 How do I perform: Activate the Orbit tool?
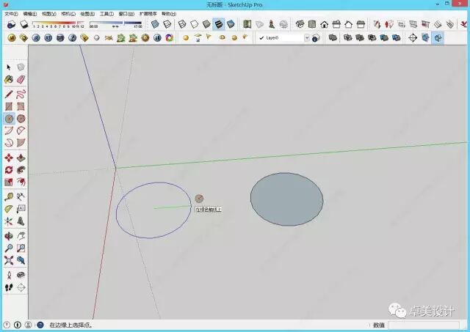click(x=9, y=236)
